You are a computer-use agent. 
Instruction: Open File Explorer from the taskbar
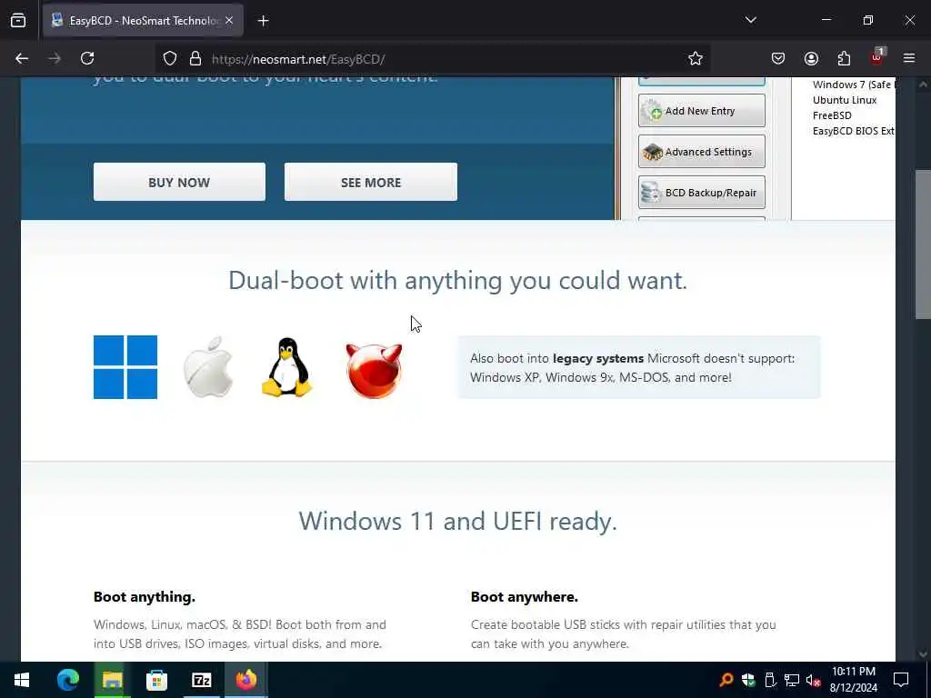tap(112, 680)
